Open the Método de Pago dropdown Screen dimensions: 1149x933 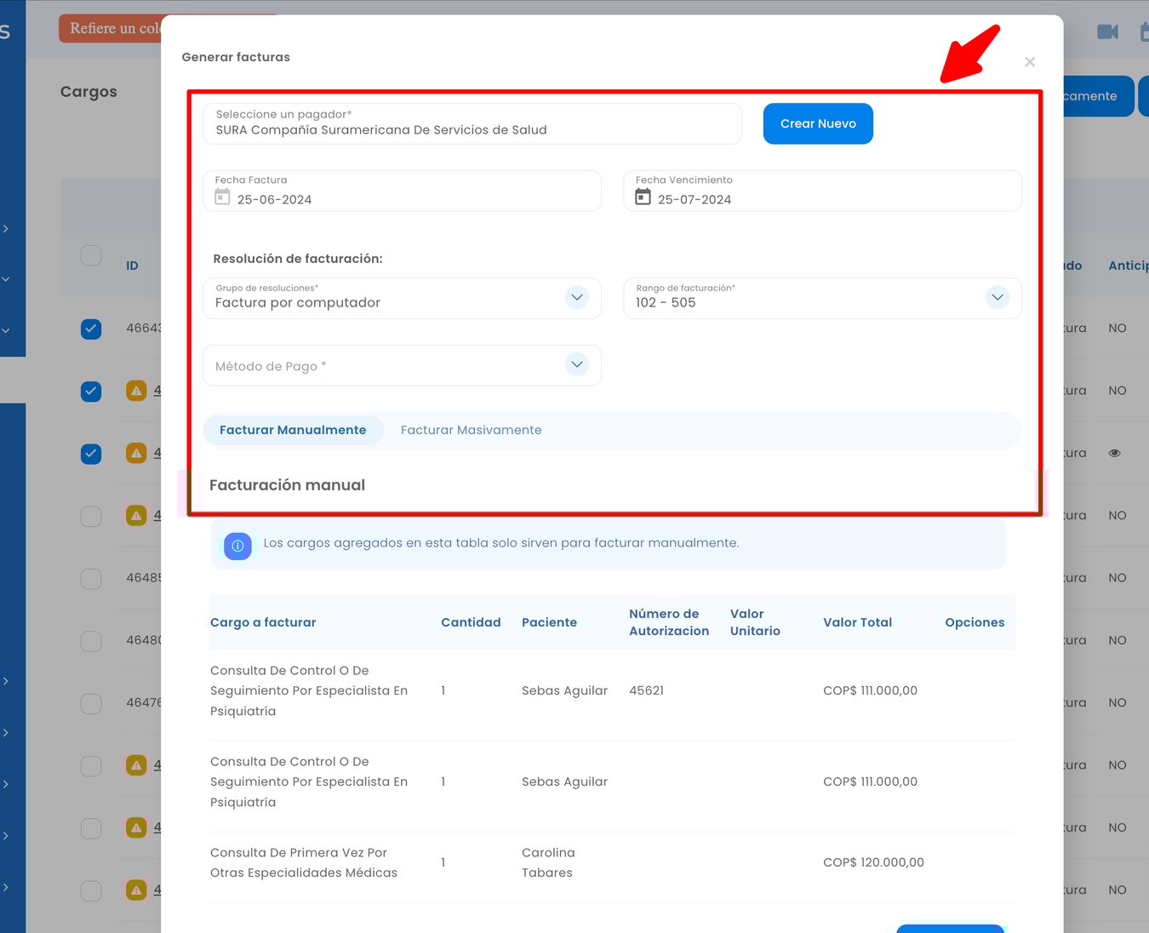tap(576, 364)
